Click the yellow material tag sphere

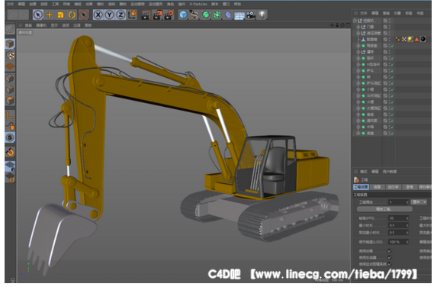tap(410, 40)
